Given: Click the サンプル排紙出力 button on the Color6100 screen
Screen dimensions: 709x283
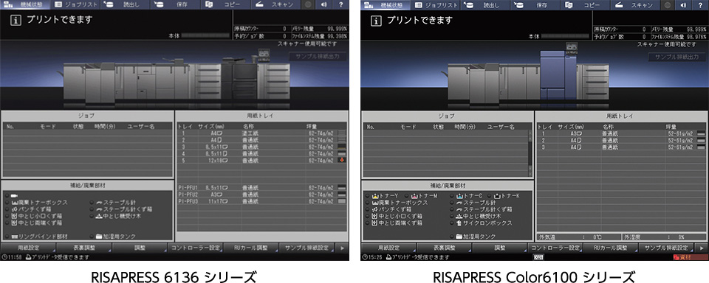Looking at the screenshot, I should (677, 57).
